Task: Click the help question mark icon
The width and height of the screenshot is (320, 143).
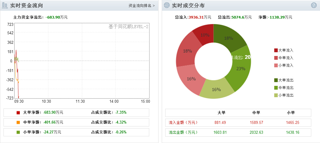Action: tap(314, 6)
